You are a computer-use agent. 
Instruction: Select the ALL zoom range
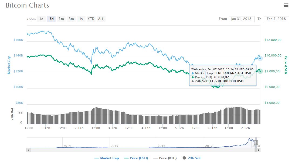(x=101, y=19)
